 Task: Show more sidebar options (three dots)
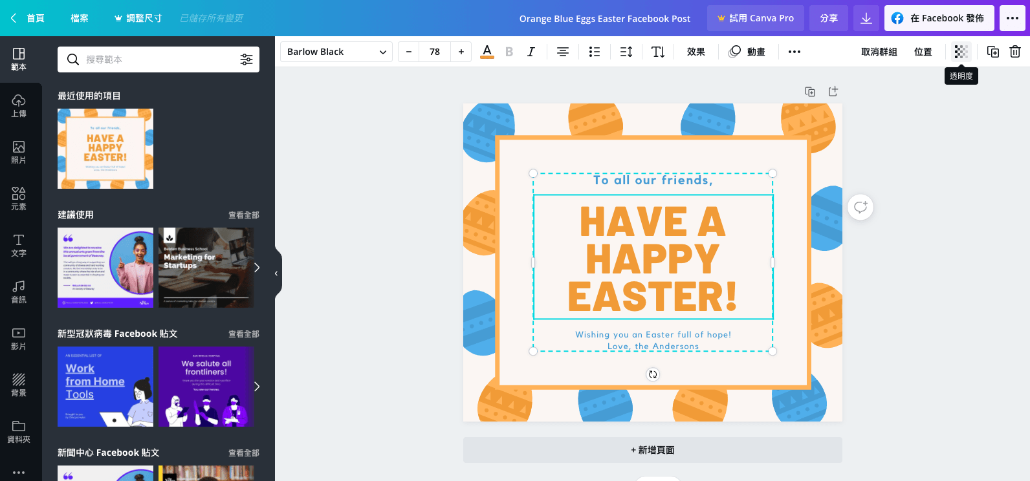(19, 473)
